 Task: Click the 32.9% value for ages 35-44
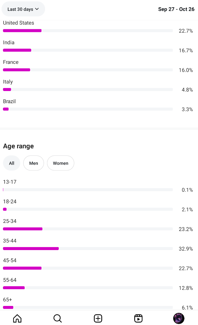(186, 249)
